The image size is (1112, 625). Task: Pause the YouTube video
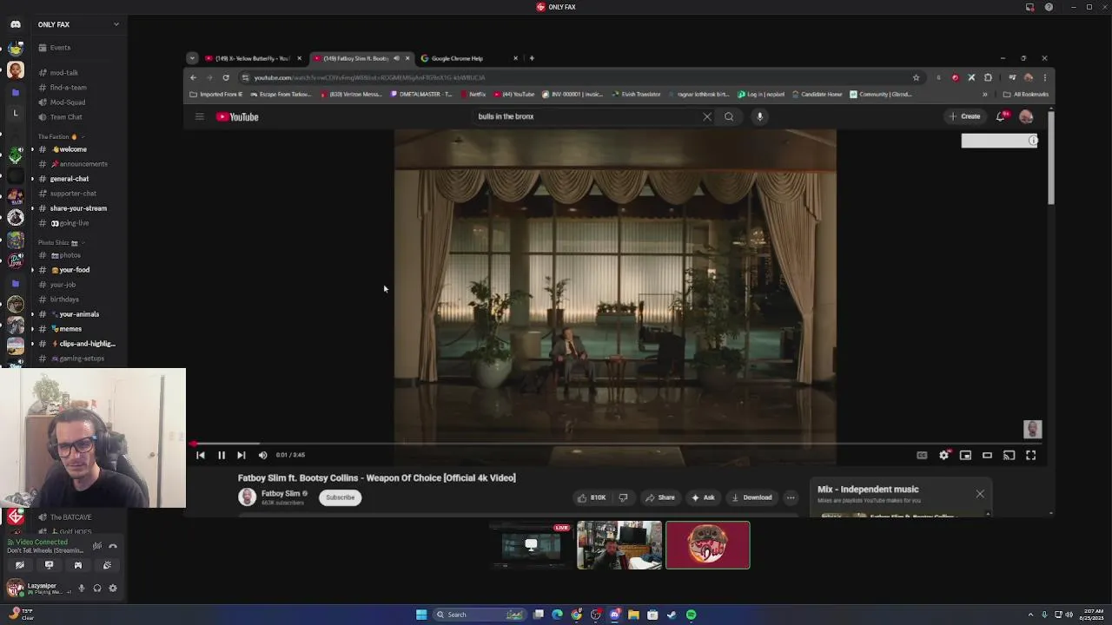point(221,455)
